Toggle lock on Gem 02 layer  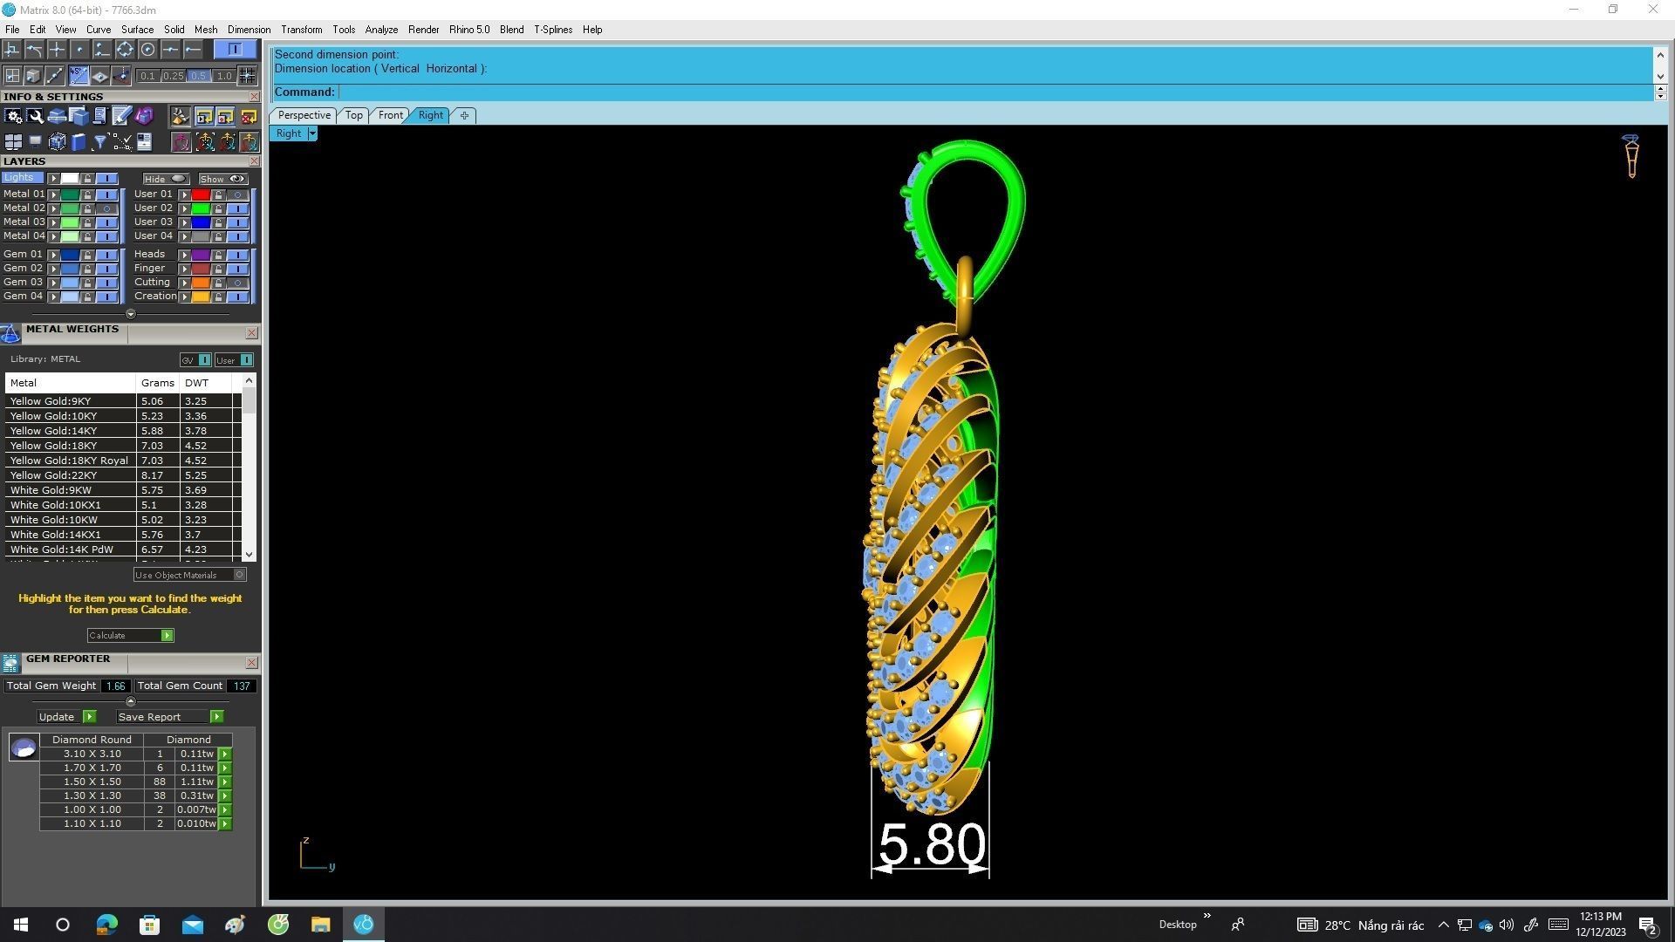pyautogui.click(x=87, y=269)
